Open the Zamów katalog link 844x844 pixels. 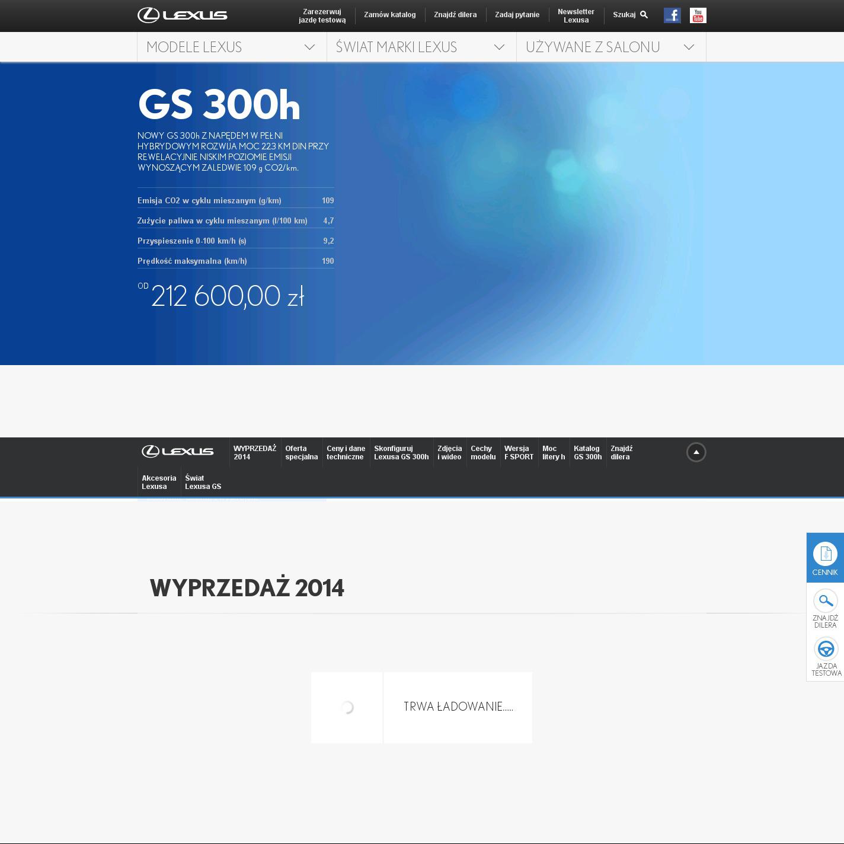click(x=389, y=15)
